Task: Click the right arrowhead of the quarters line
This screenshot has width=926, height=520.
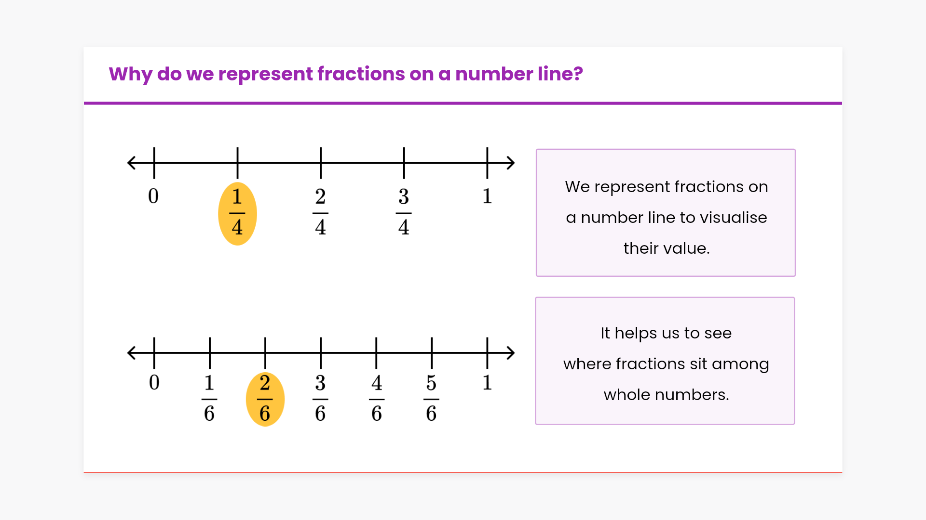Action: coord(511,163)
